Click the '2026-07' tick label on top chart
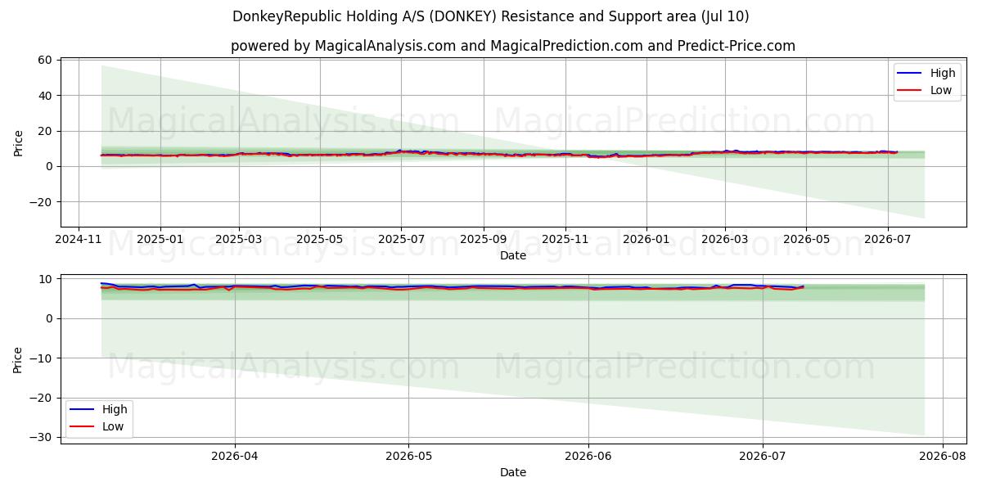Image resolution: width=982 pixels, height=491 pixels. click(888, 241)
